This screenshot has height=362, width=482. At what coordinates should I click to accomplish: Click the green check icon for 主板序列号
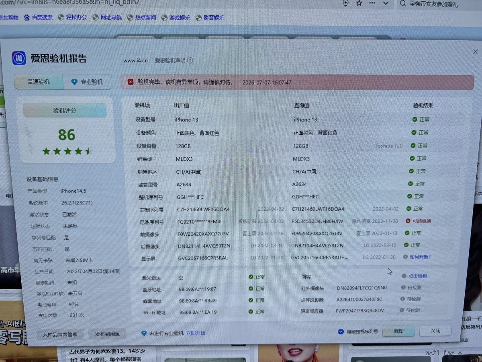408,209
